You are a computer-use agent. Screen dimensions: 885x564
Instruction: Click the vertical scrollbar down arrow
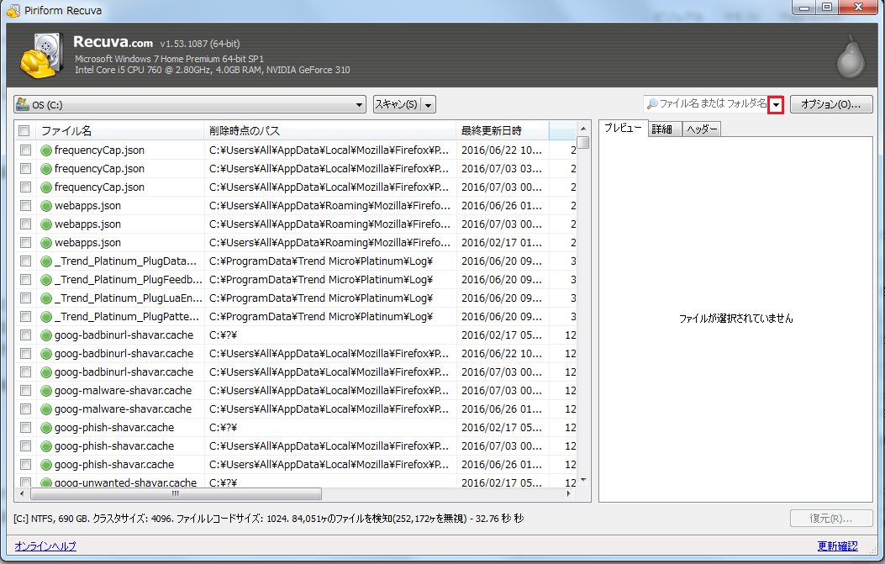click(x=583, y=480)
